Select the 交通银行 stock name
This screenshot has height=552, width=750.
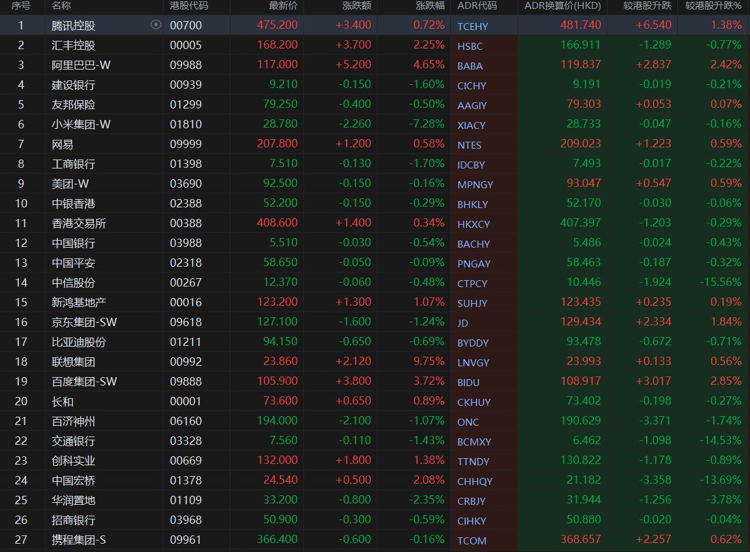(73, 441)
